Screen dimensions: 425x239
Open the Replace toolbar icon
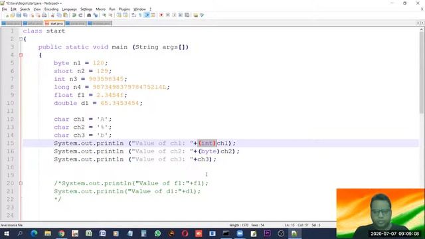pos(96,15)
